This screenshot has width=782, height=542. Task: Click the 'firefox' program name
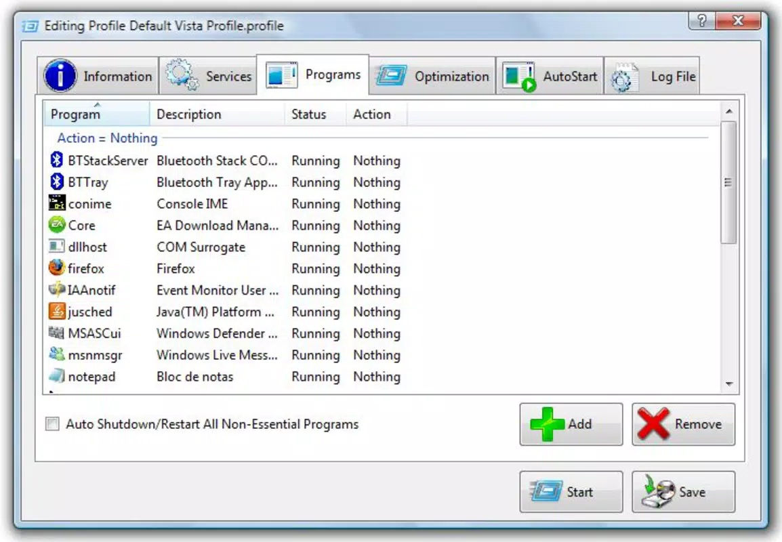(x=86, y=268)
